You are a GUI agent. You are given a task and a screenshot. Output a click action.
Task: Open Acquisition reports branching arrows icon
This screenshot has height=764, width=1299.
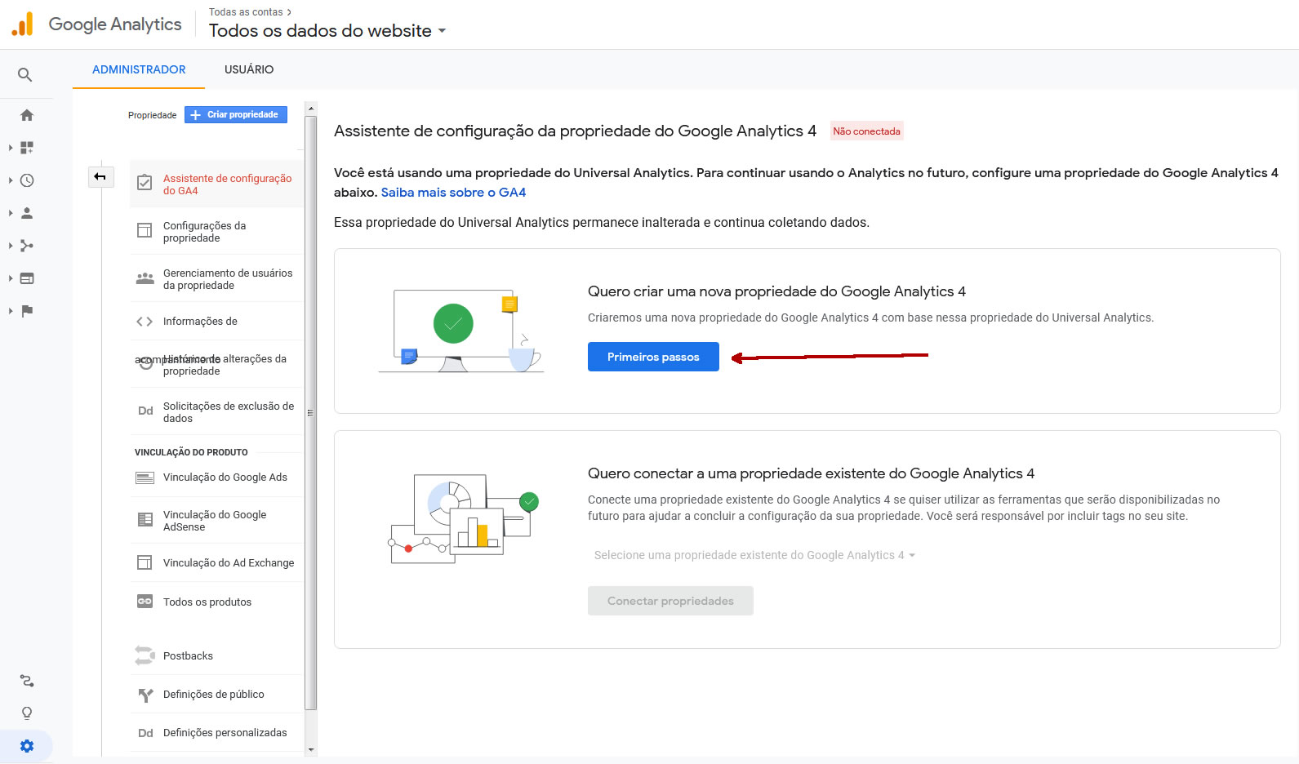[x=27, y=246]
